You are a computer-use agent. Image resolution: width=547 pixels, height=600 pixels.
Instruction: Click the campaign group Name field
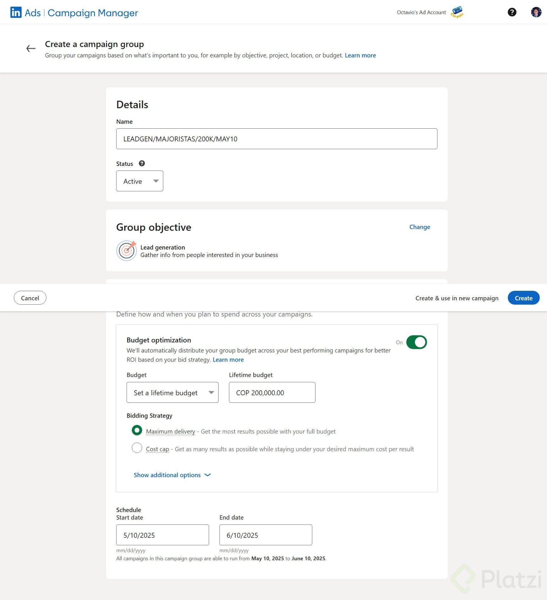click(x=276, y=139)
